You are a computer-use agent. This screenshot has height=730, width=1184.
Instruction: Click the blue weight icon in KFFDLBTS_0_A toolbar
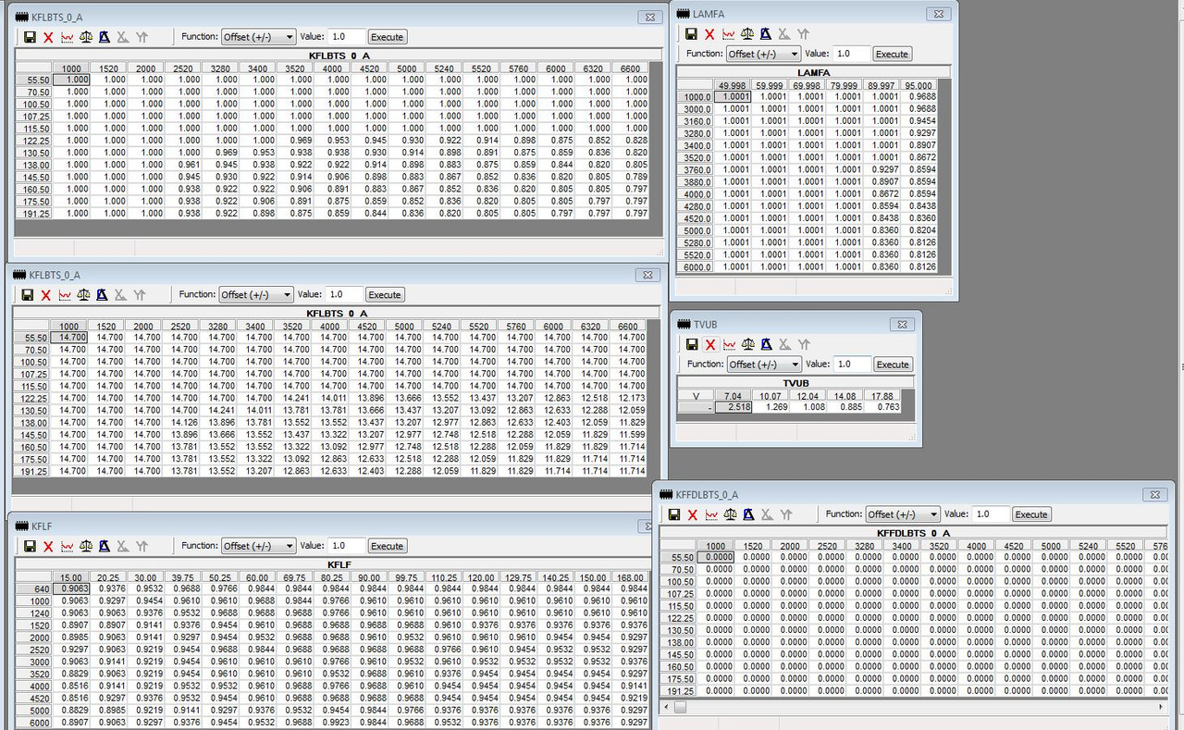coord(750,514)
